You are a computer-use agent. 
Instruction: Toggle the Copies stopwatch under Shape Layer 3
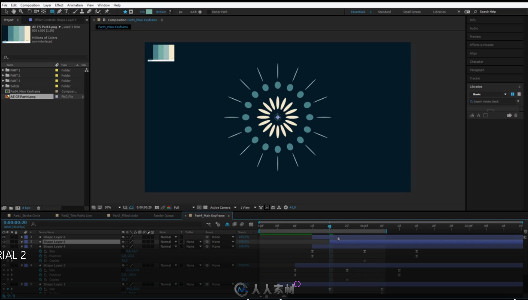tap(41, 279)
